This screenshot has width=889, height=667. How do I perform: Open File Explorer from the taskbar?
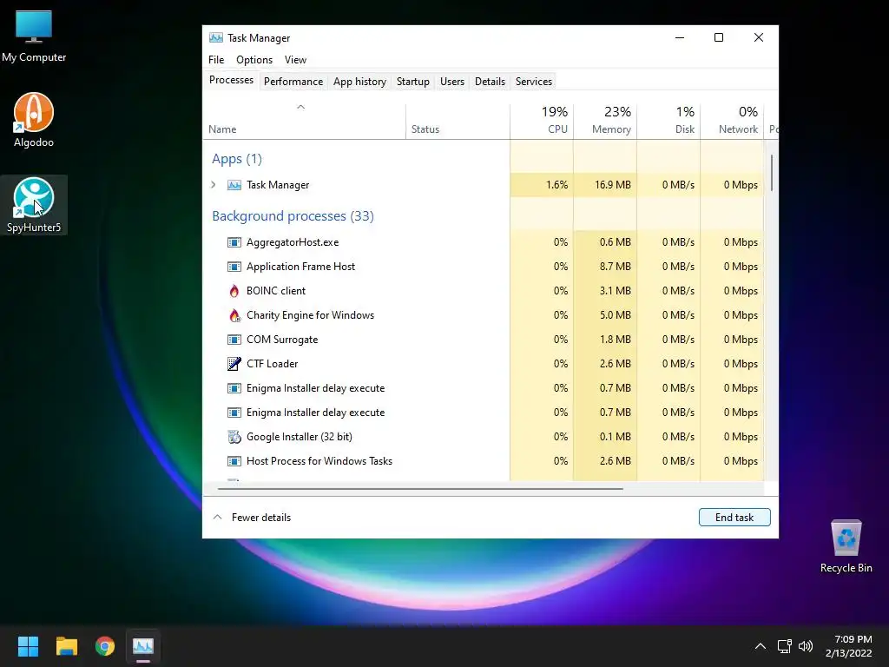pos(66,646)
